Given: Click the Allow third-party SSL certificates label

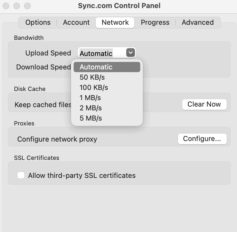Looking at the screenshot, I should (82, 175).
